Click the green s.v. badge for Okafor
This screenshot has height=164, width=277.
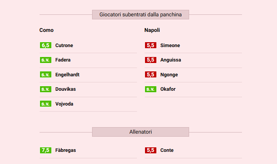(151, 89)
